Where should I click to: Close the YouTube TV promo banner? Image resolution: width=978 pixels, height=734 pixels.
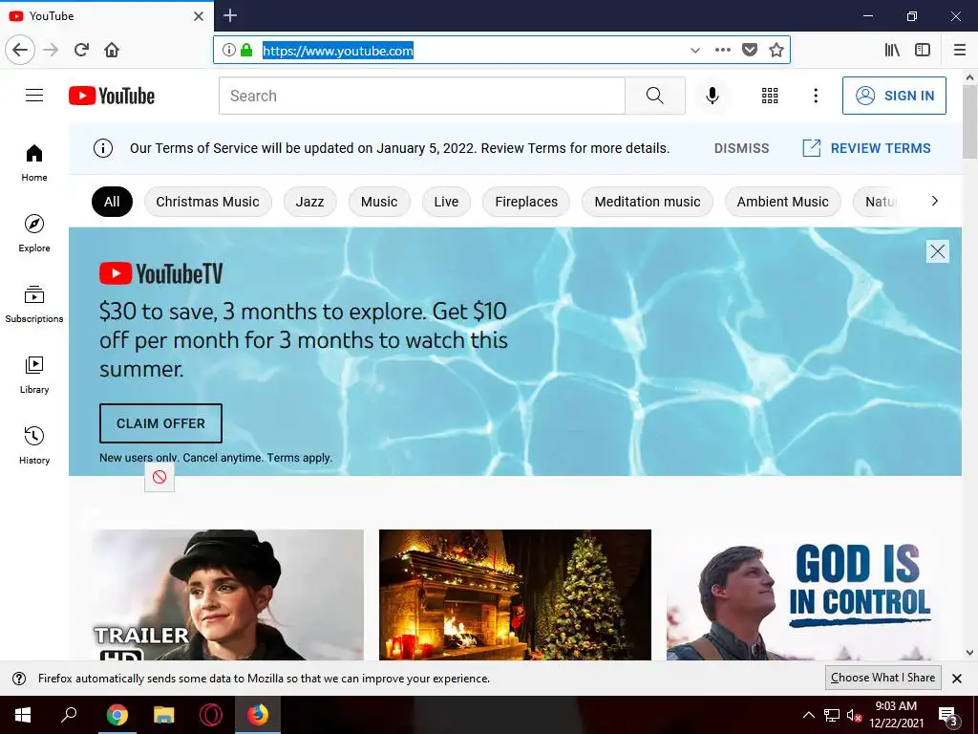[x=938, y=251]
